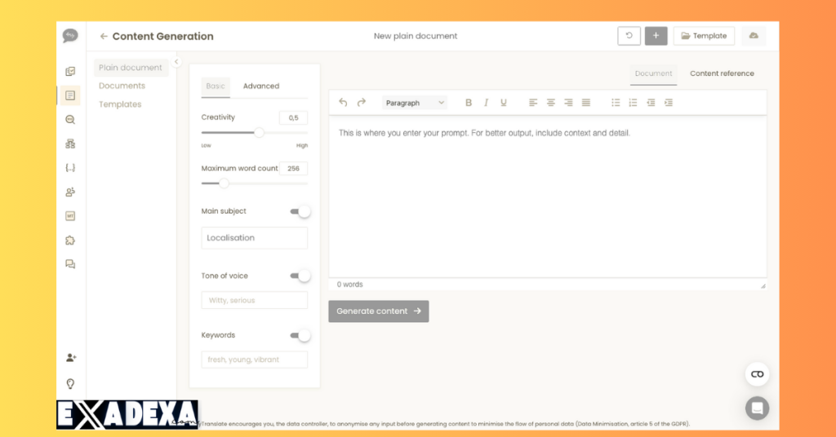Open the curly braces sidebar icon

point(70,168)
